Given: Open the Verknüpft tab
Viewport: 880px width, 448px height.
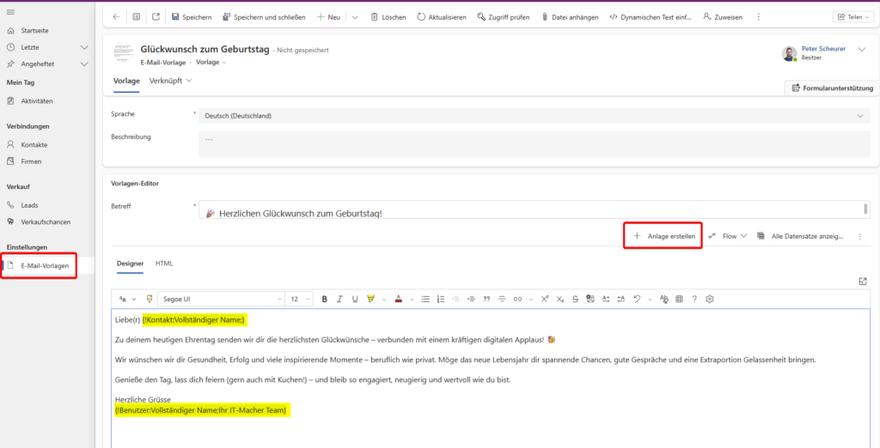Looking at the screenshot, I should [170, 81].
